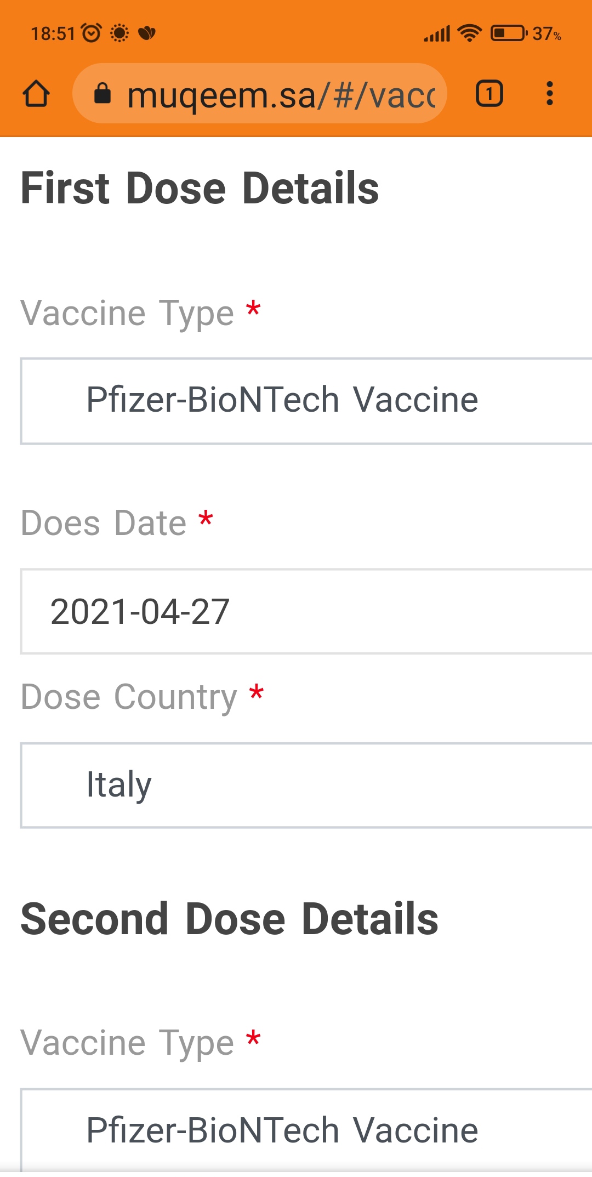This screenshot has width=592, height=1177.
Task: Tap the Wi-Fi status icon
Action: point(470,33)
